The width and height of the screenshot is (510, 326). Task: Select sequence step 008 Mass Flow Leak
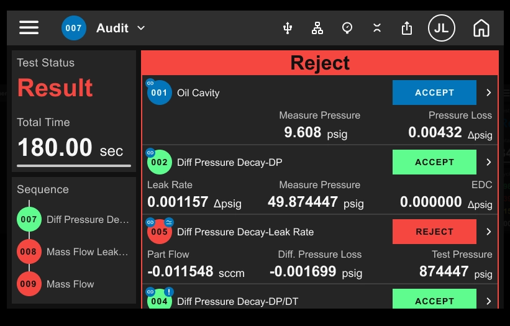click(73, 251)
